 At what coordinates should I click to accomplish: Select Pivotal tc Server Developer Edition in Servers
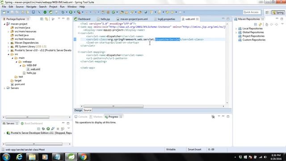click(39, 133)
